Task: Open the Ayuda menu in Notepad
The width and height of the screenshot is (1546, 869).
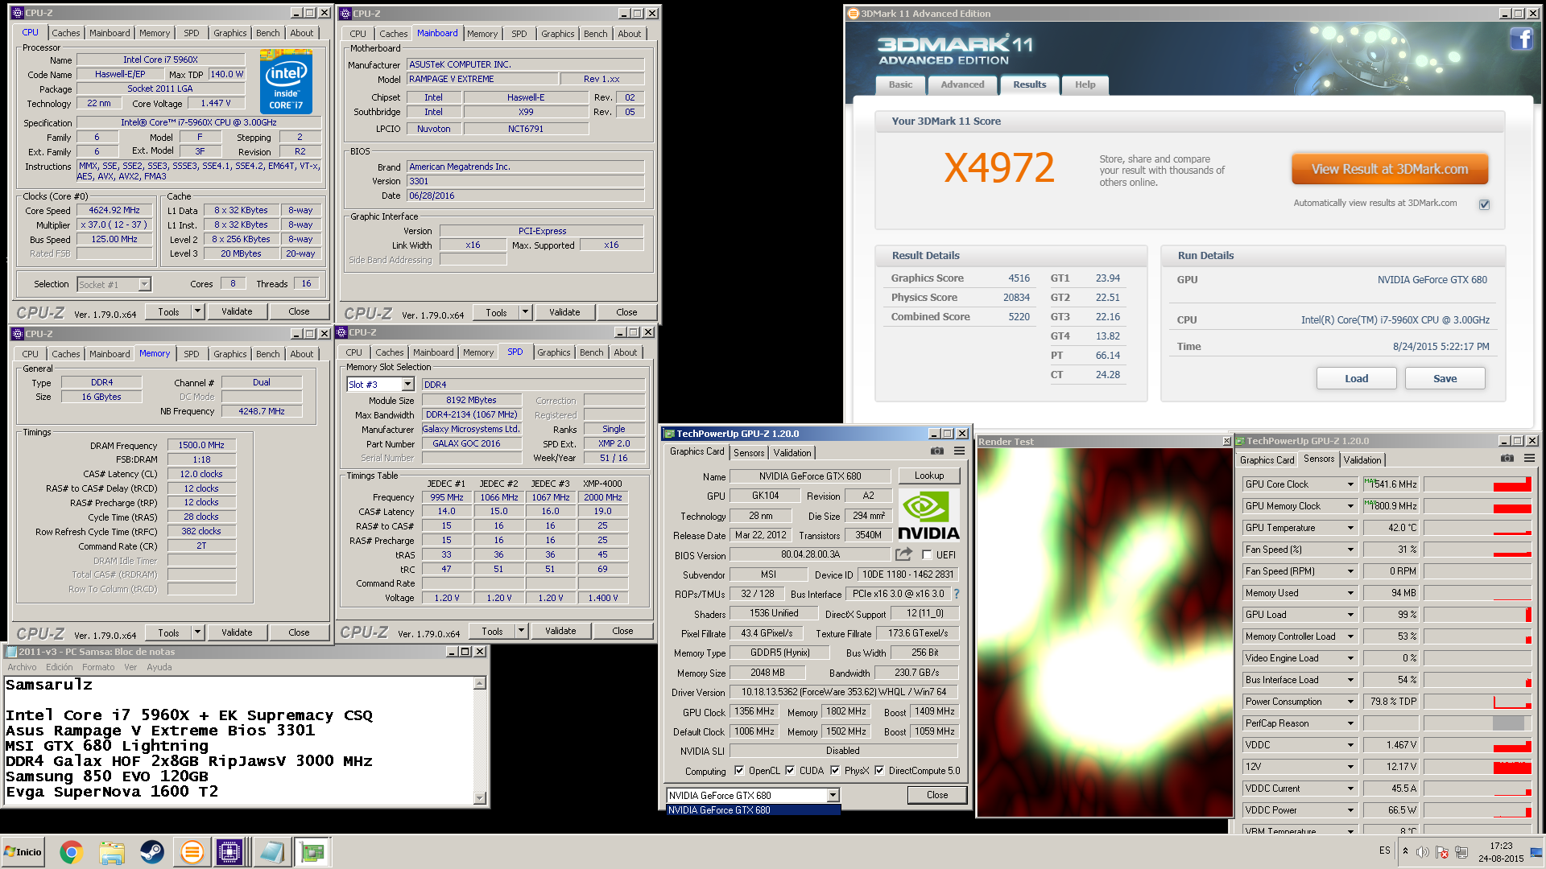Action: click(x=159, y=667)
